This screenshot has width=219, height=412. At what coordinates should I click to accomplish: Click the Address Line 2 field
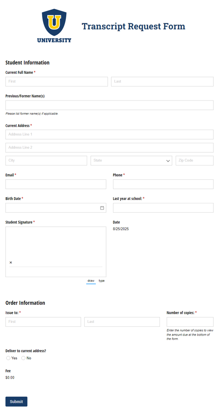pos(109,148)
